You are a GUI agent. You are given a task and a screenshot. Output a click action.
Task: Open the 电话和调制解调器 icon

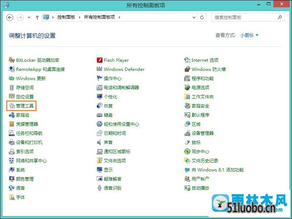[100, 87]
